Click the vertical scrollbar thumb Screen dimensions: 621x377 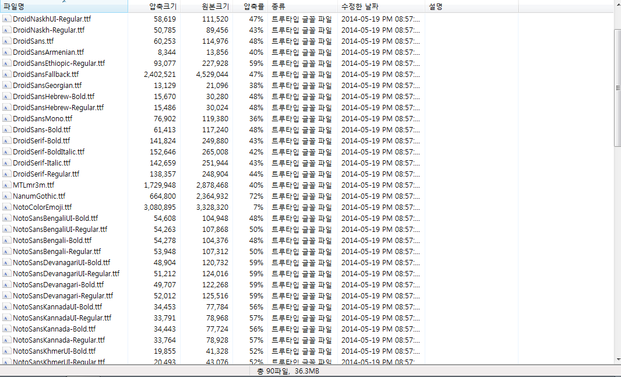point(618,87)
